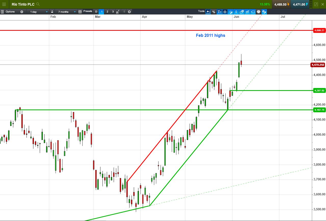Open preset settings gear after preset 5
Screen dimensions: 326x221
[129, 12]
